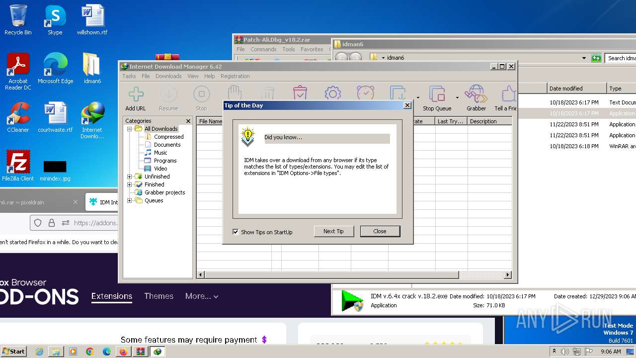
Task: Uncheck Show Tips on StartUp checkbox
Action: point(236,232)
